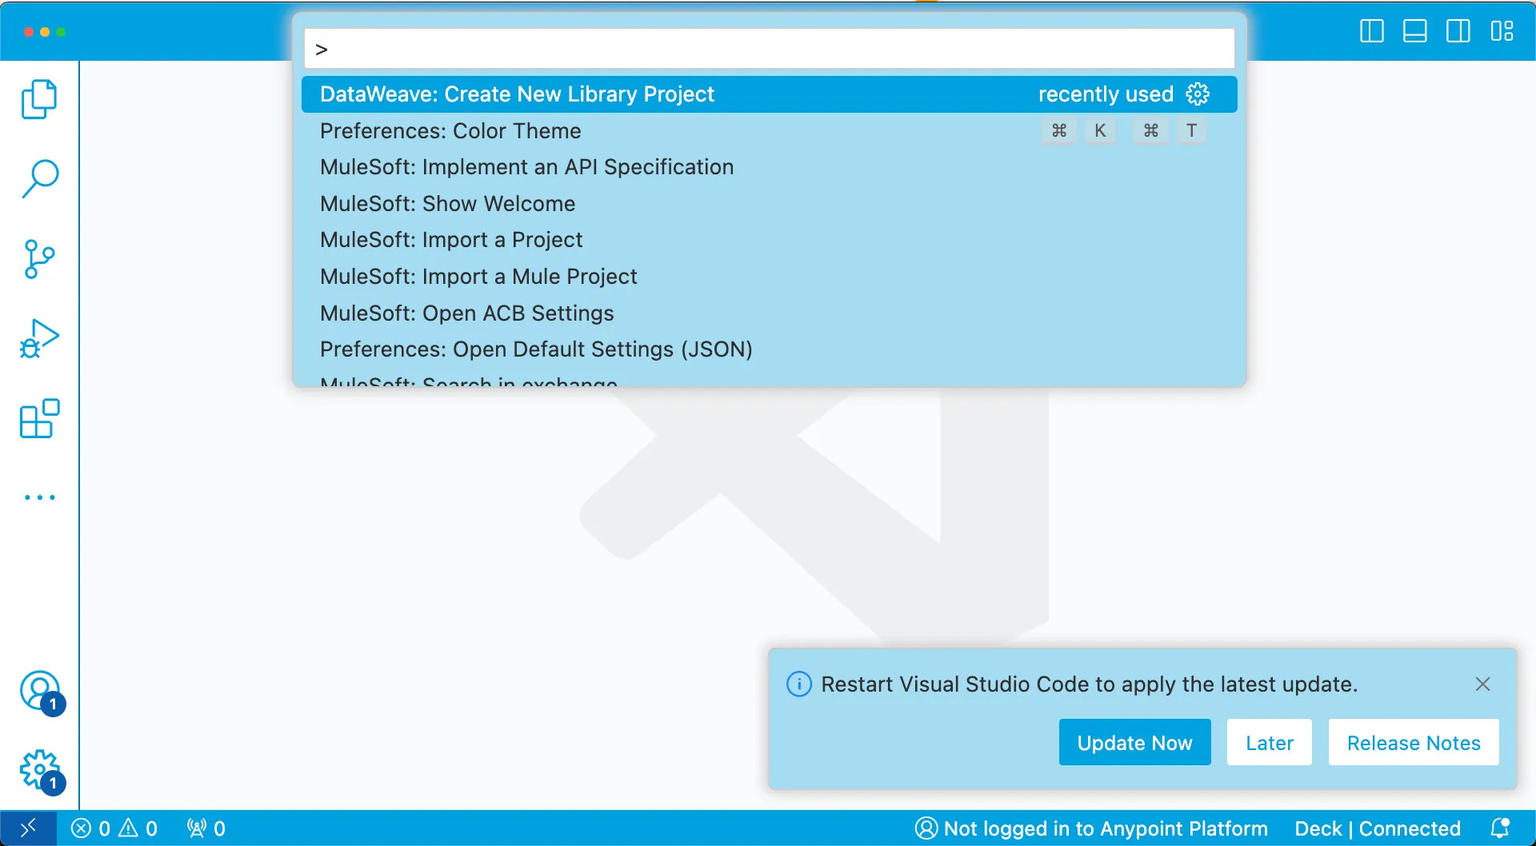
Task: Dismiss the update notification with X
Action: tap(1482, 684)
